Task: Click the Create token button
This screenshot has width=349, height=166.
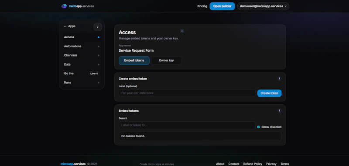Action: (x=269, y=93)
